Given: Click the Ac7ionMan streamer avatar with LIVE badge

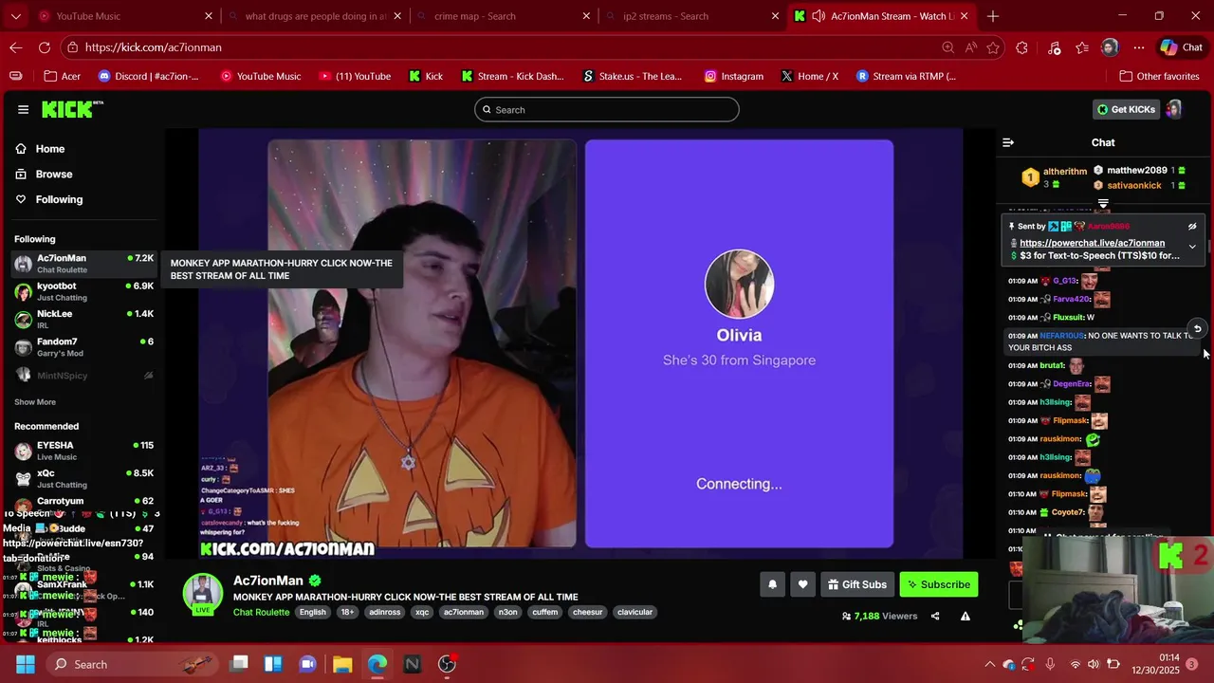Looking at the screenshot, I should coord(202,594).
